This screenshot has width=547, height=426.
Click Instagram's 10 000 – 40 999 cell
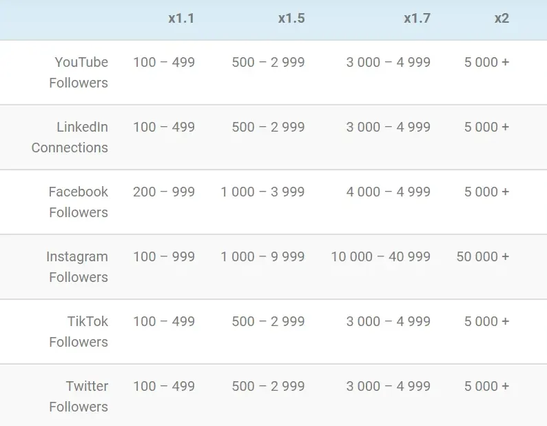tap(380, 257)
